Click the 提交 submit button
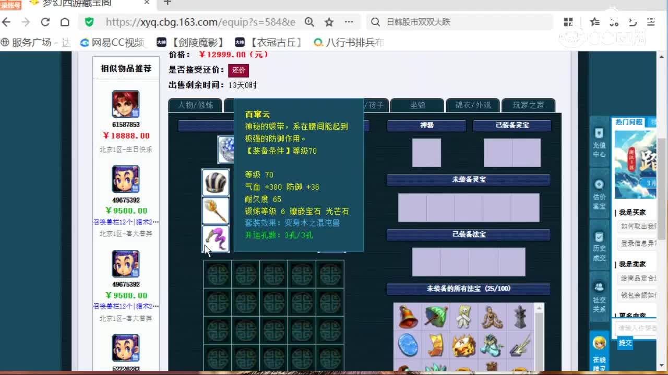 point(625,343)
